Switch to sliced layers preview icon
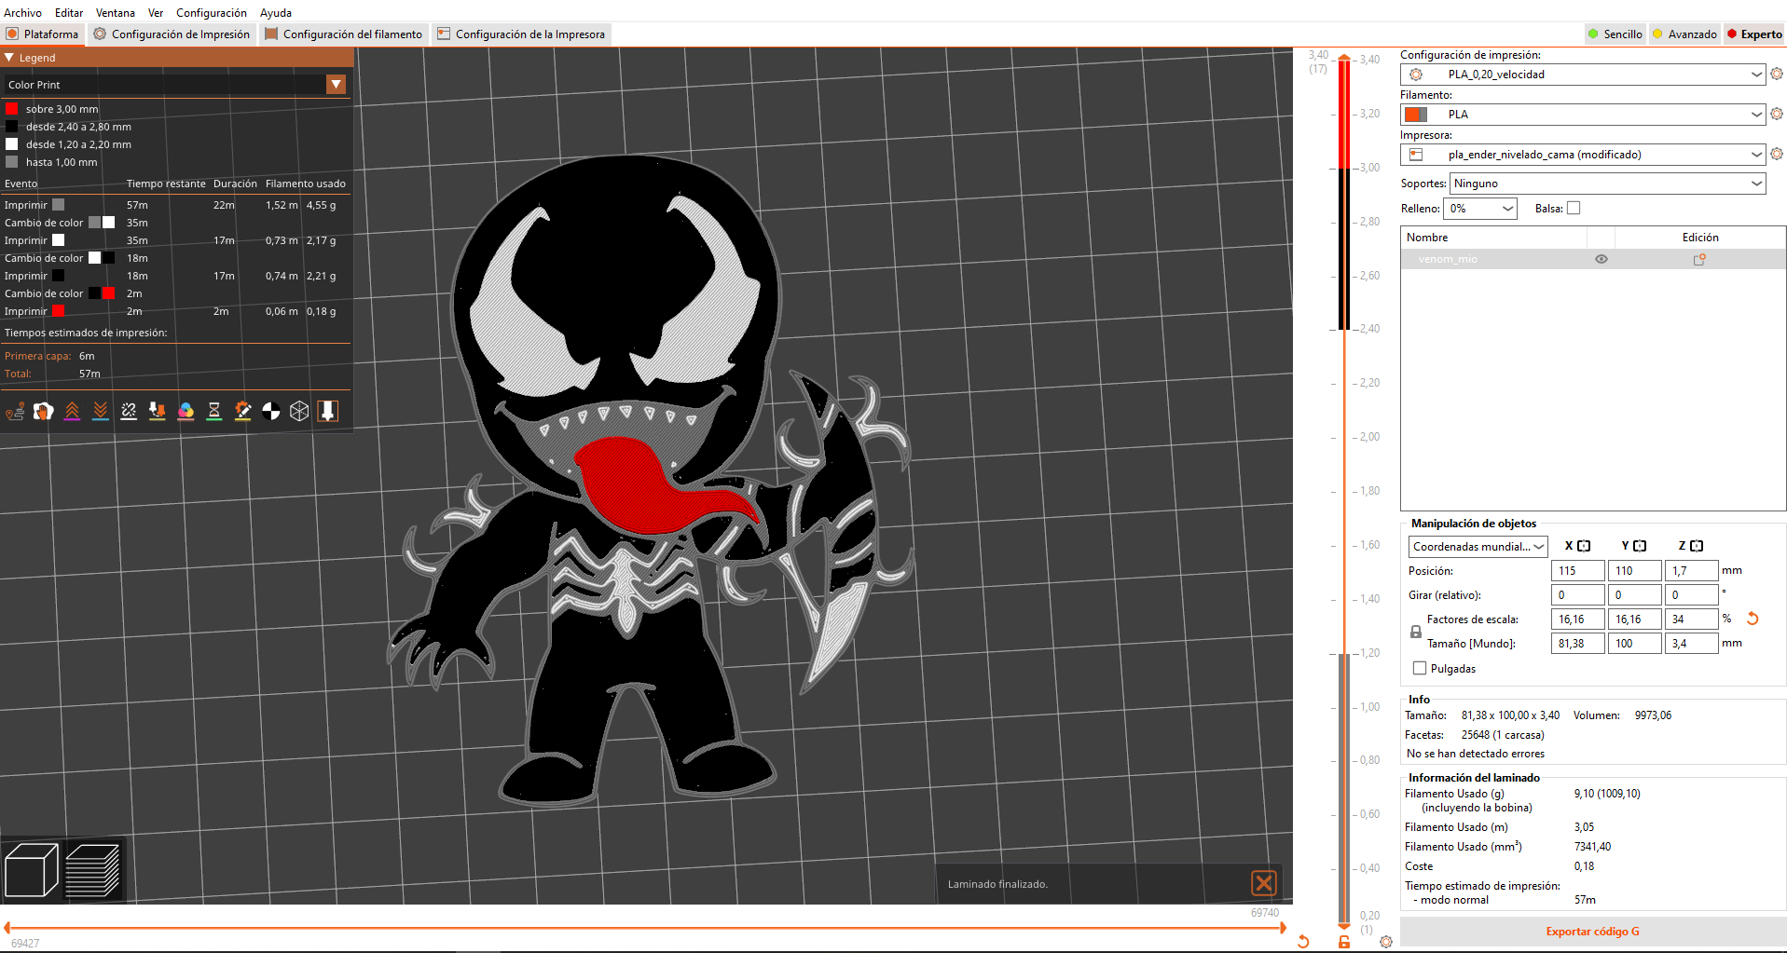 (x=92, y=870)
